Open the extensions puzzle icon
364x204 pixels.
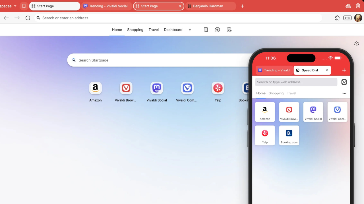338,18
